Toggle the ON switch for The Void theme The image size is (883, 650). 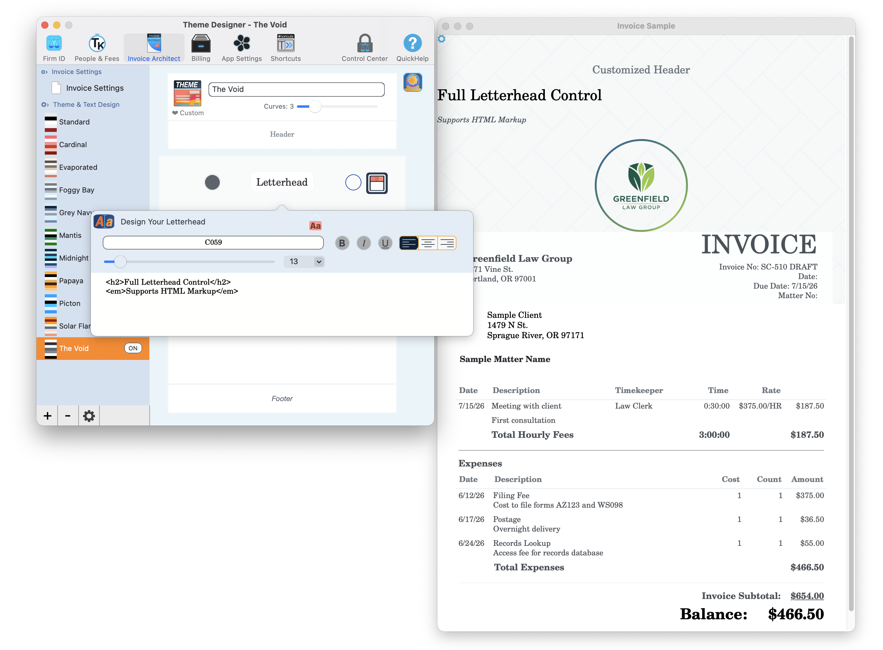coord(133,348)
